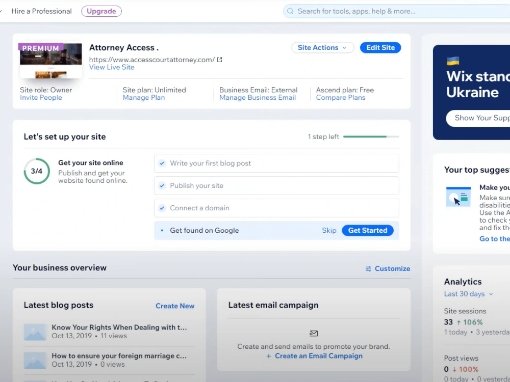Focus the search tools and apps field
510x382 pixels.
click(397, 11)
